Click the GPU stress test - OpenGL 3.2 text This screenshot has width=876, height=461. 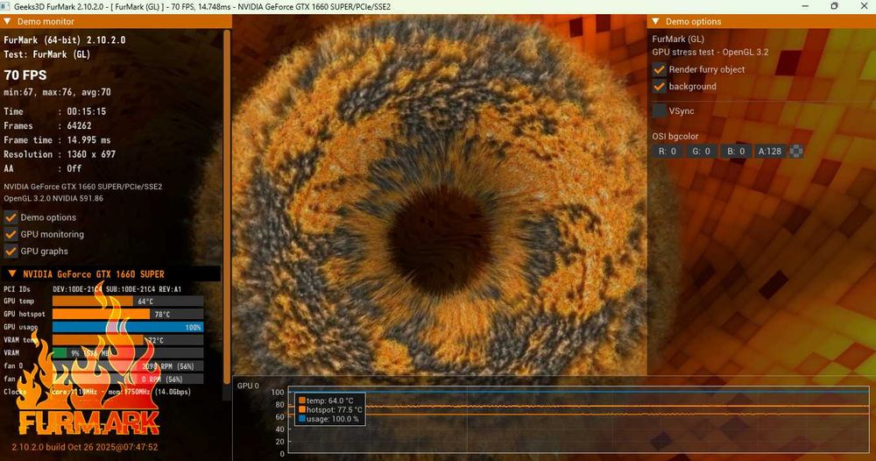click(710, 52)
